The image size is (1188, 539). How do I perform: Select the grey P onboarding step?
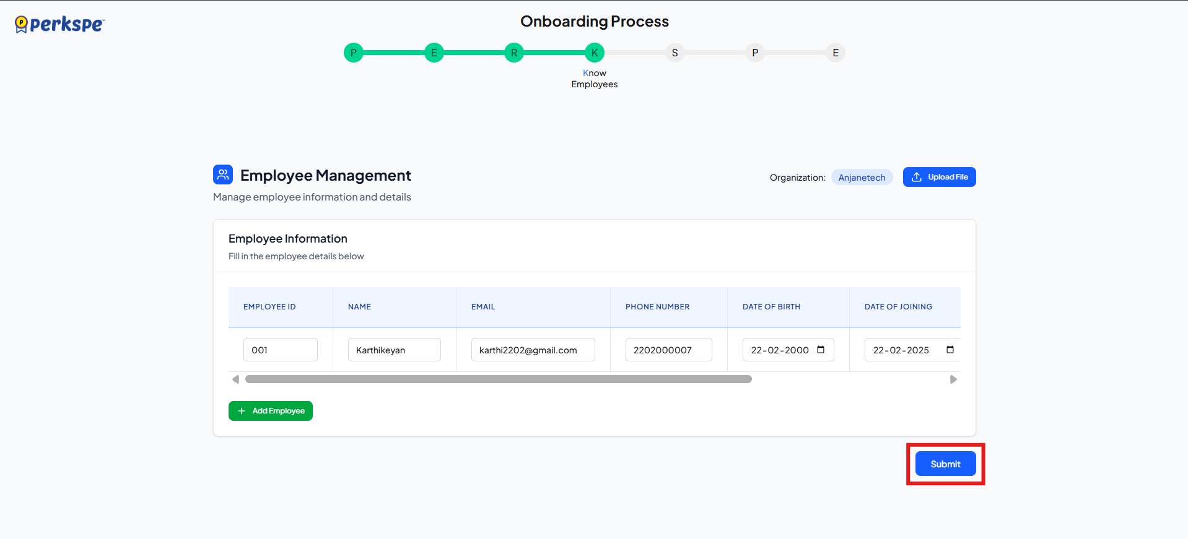pyautogui.click(x=755, y=53)
